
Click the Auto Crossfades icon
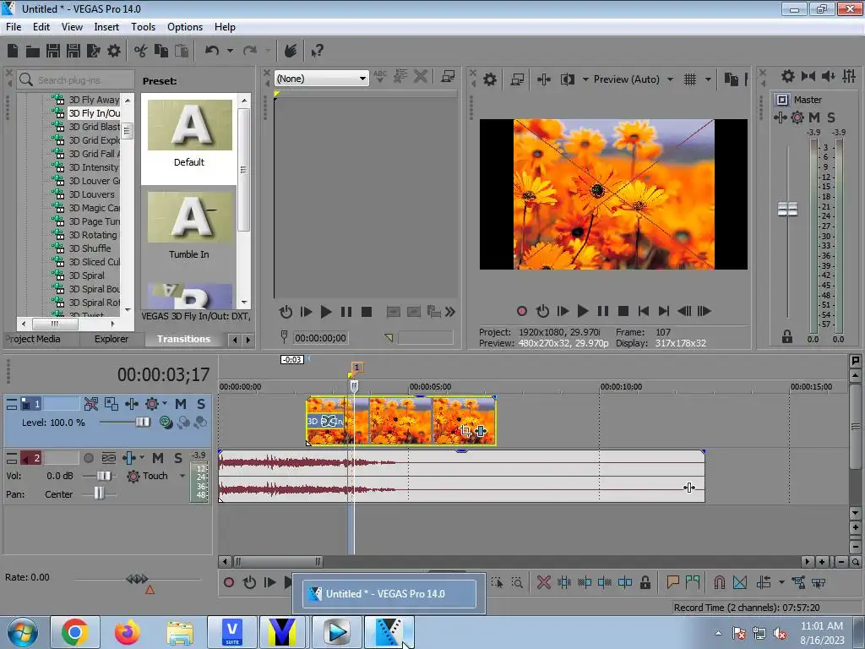pyautogui.click(x=740, y=582)
